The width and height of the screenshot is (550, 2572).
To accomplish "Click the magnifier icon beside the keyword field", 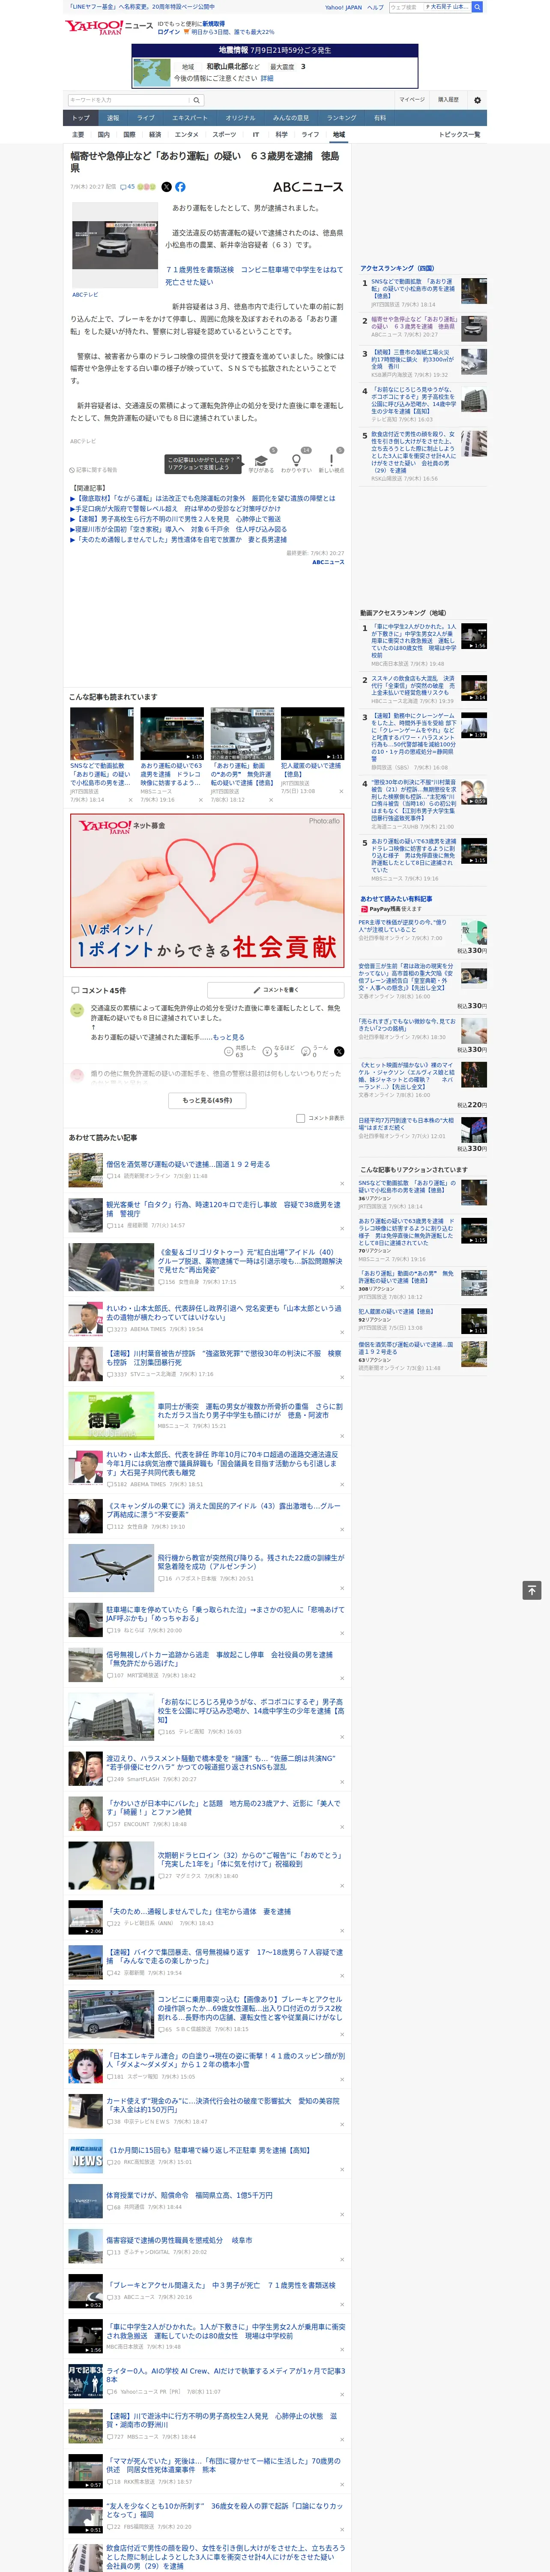I will pos(197,100).
